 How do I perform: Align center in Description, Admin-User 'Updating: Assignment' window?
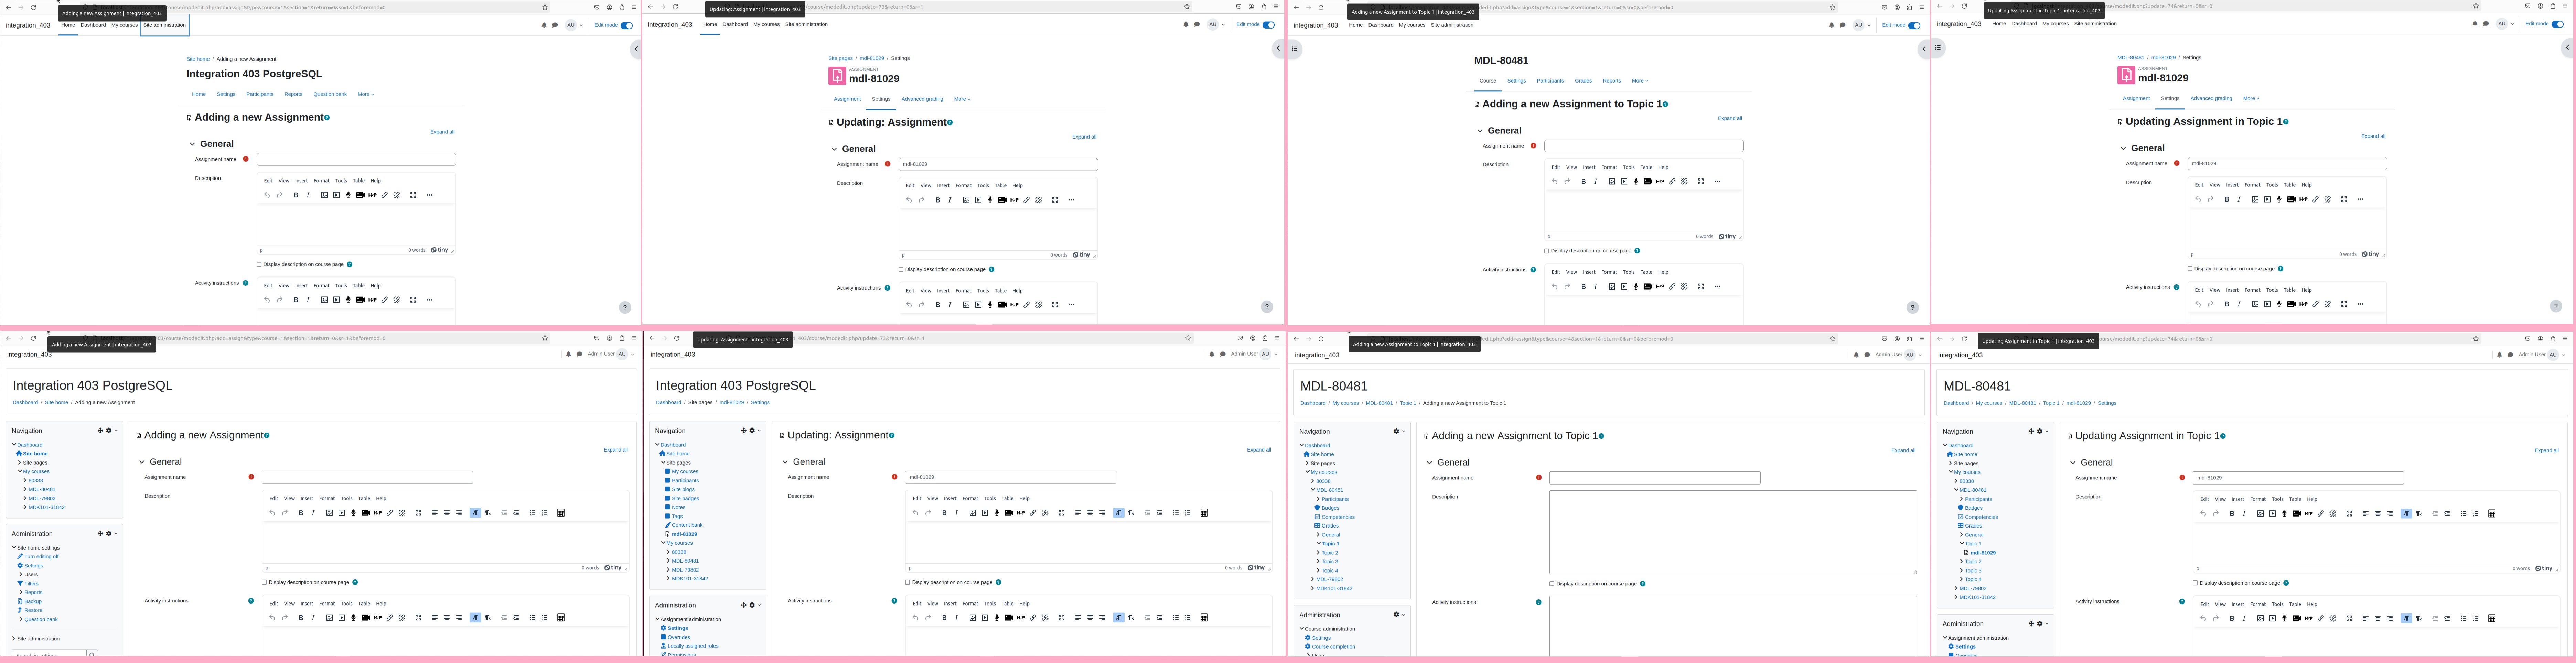click(1090, 513)
